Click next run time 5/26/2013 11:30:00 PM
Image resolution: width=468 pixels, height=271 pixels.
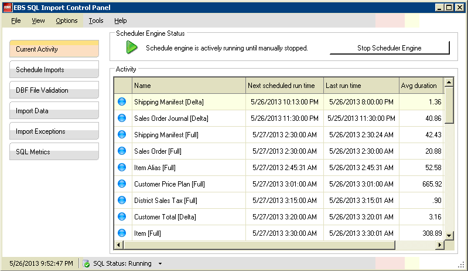tap(285, 118)
